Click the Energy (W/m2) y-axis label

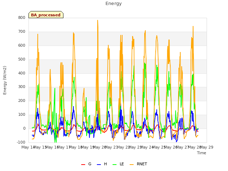[x=5, y=80]
